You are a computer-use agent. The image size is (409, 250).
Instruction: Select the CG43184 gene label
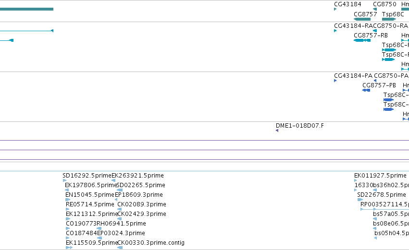347,4
